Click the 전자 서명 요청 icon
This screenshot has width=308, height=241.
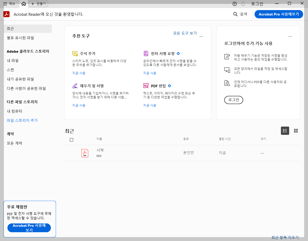click(146, 53)
